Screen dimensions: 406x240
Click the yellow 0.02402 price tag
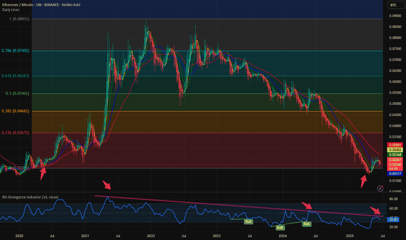pos(395,150)
